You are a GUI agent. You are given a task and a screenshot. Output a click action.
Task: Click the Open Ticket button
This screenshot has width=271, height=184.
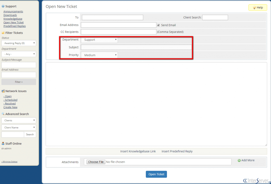[x=156, y=174]
